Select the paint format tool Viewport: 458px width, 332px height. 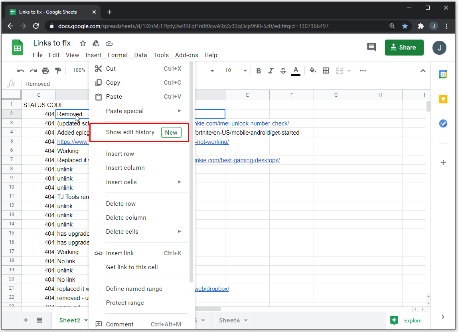pos(58,71)
